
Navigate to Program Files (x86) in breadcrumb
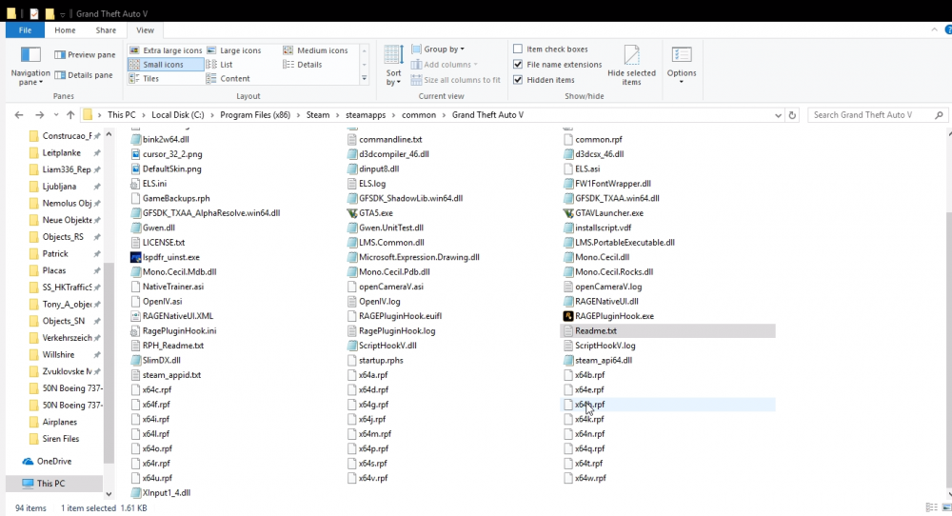255,115
